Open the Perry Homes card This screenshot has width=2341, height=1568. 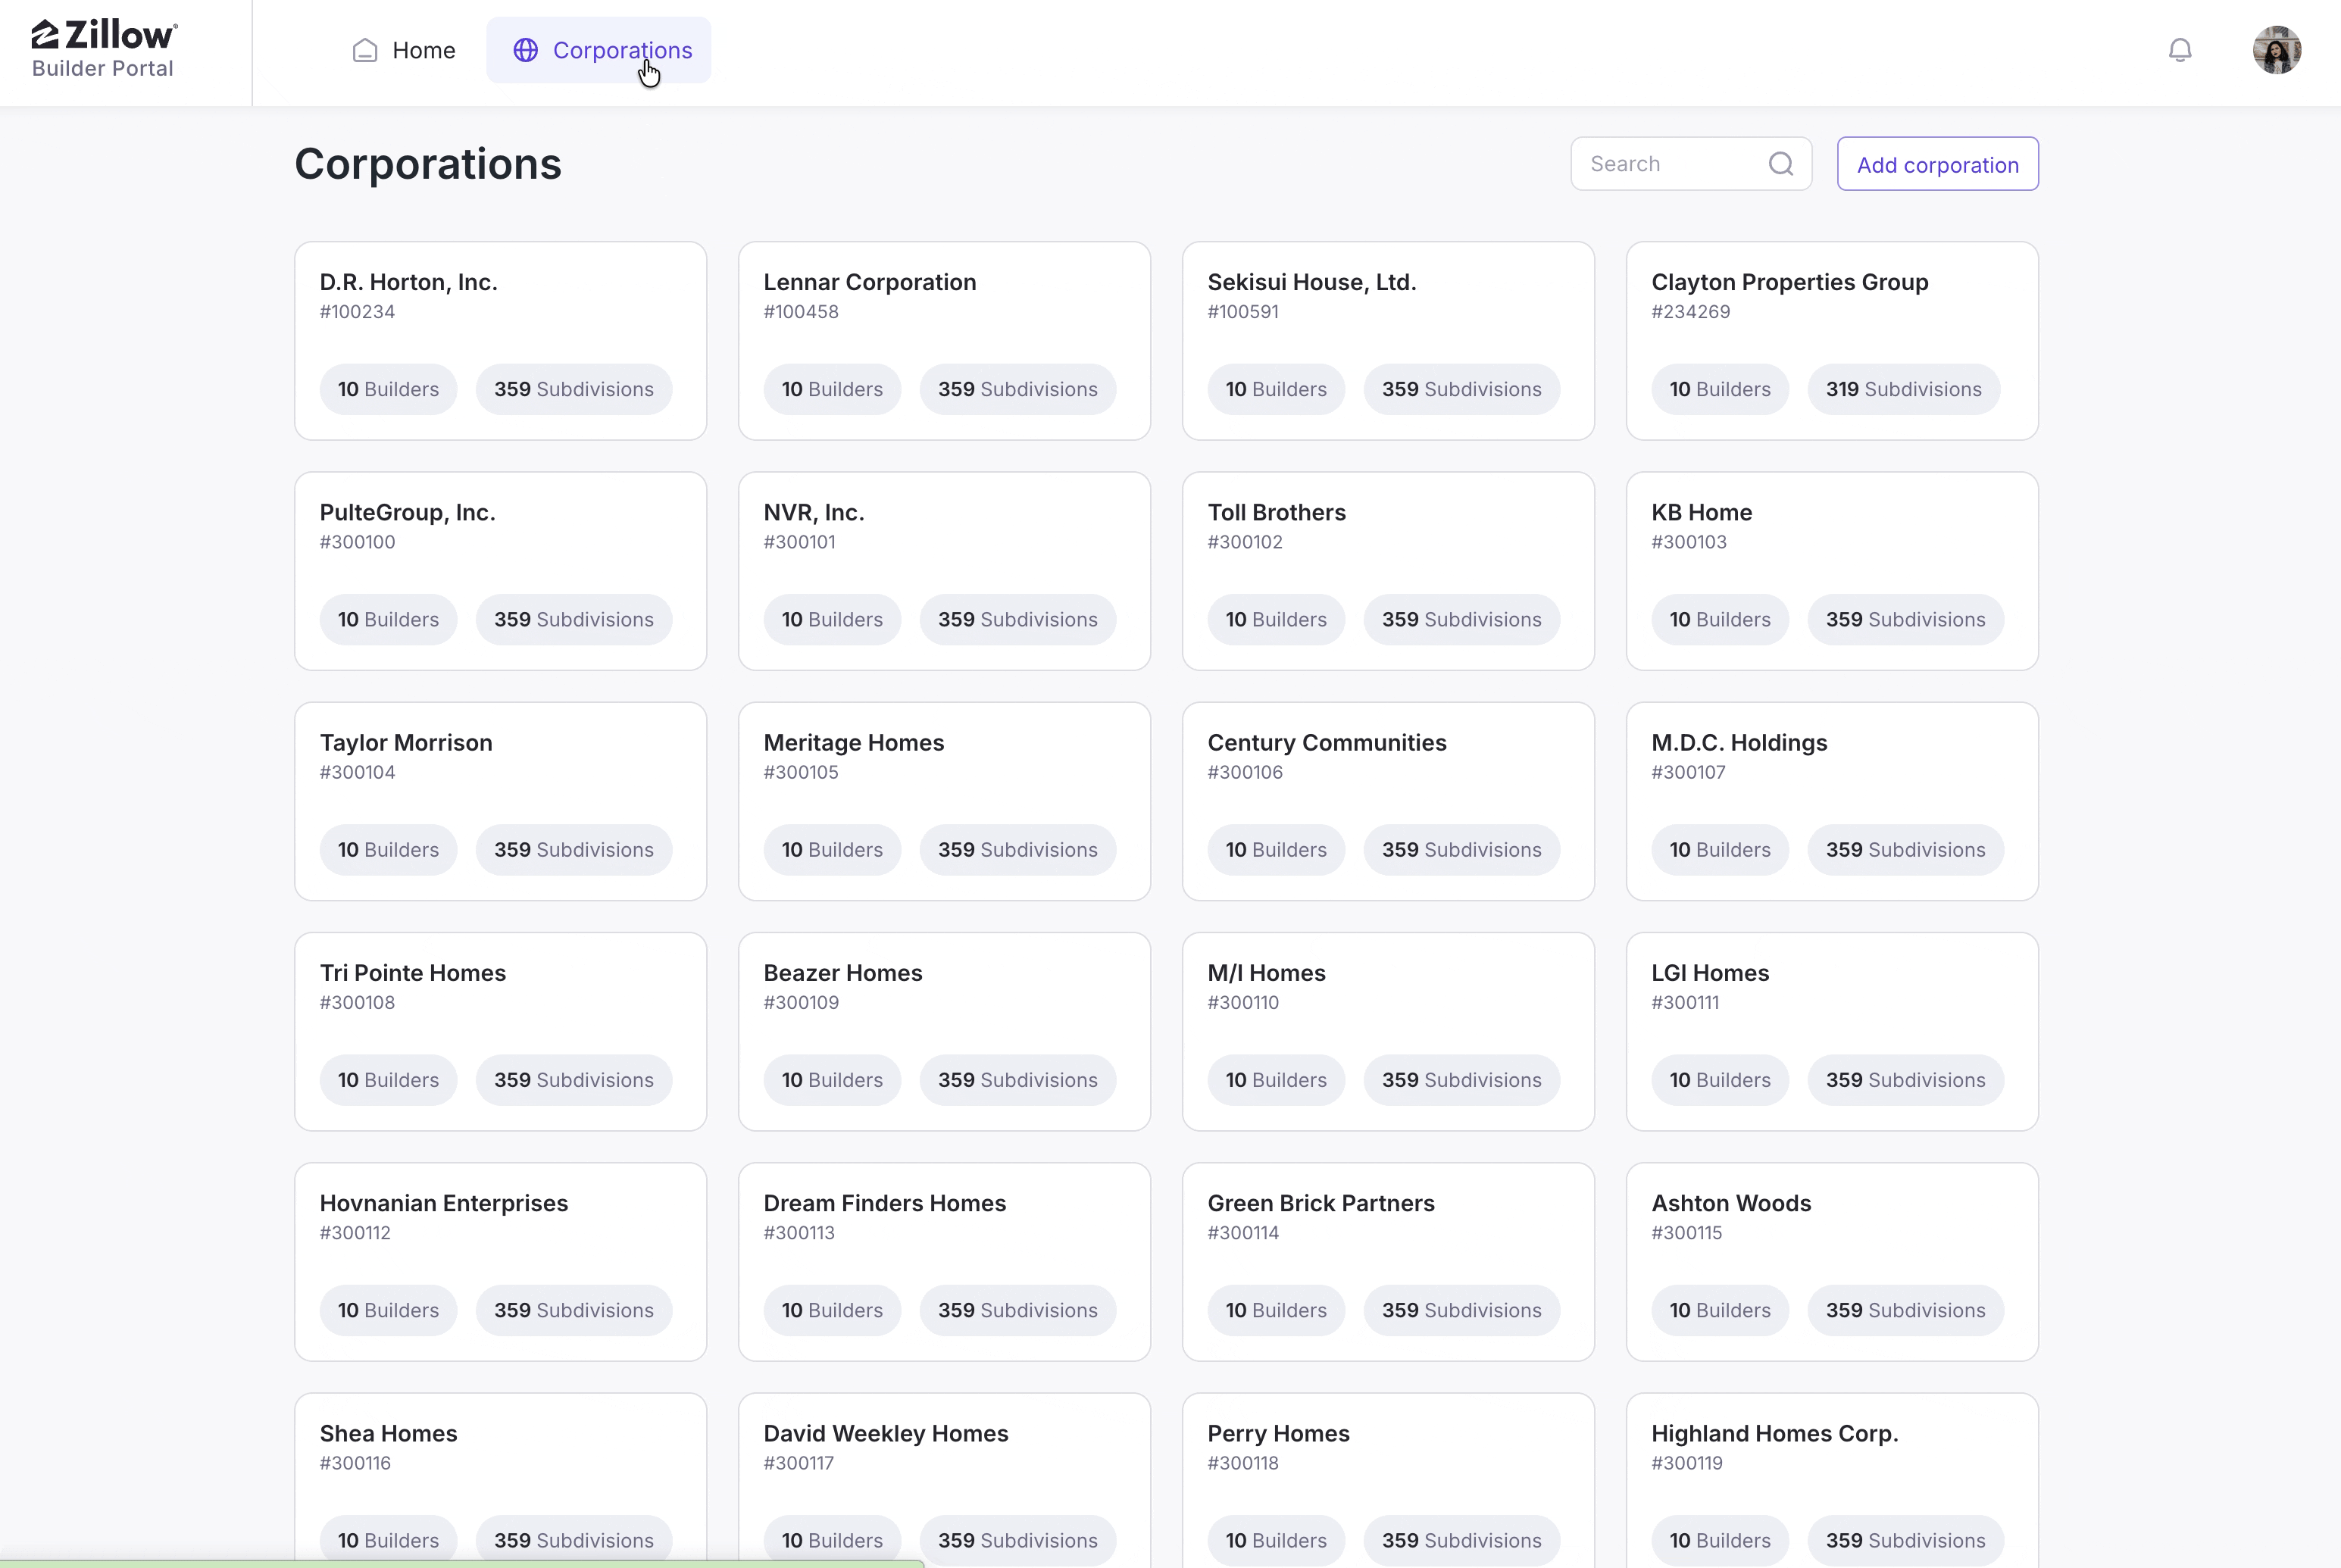pyautogui.click(x=1388, y=1481)
